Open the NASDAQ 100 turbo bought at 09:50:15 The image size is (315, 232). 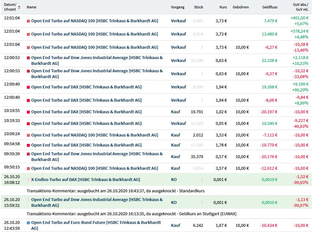point(95,168)
